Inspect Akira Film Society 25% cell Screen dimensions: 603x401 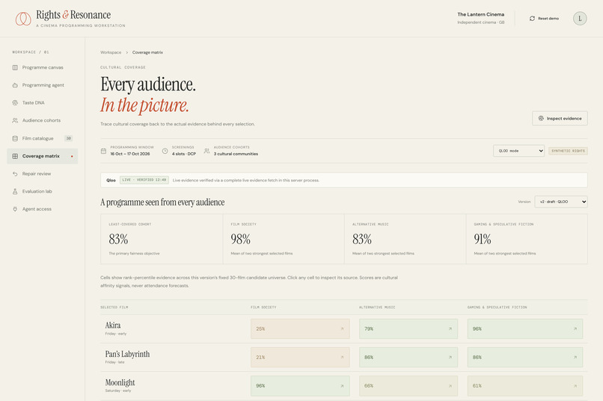point(300,329)
